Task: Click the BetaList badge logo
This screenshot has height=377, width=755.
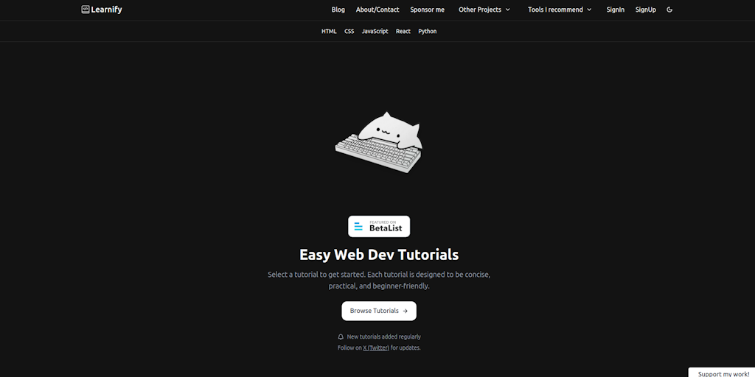Action: [x=379, y=226]
